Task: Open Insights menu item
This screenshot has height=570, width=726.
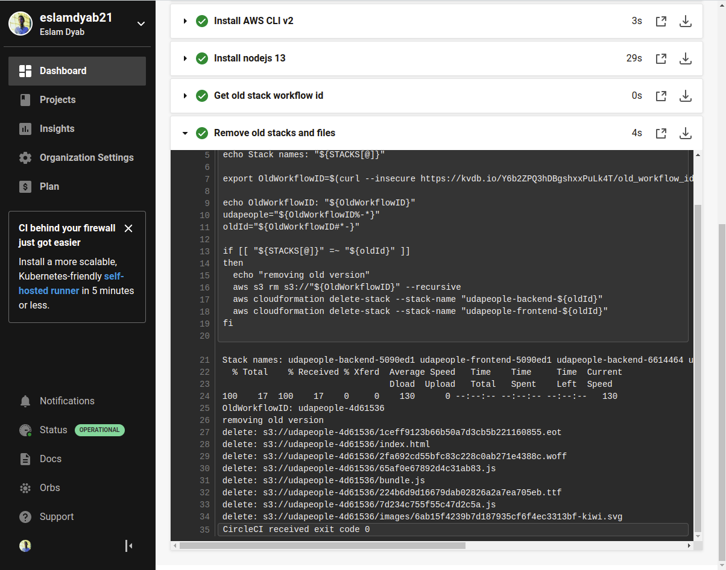Action: [77, 129]
